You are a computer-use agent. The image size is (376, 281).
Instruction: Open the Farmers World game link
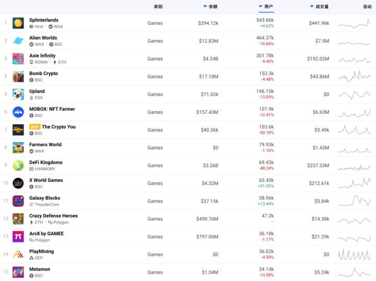coord(45,145)
